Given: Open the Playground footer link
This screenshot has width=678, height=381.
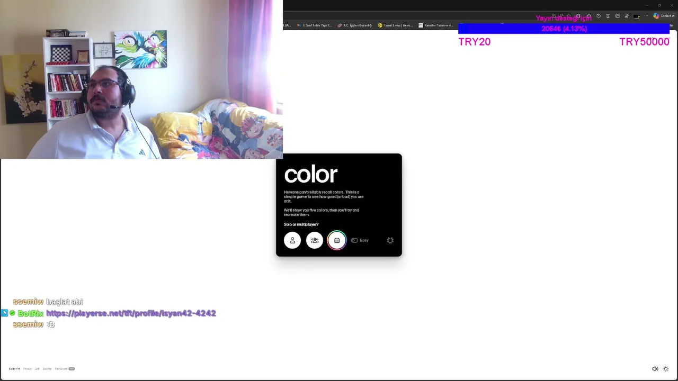Looking at the screenshot, I should coord(61,369).
